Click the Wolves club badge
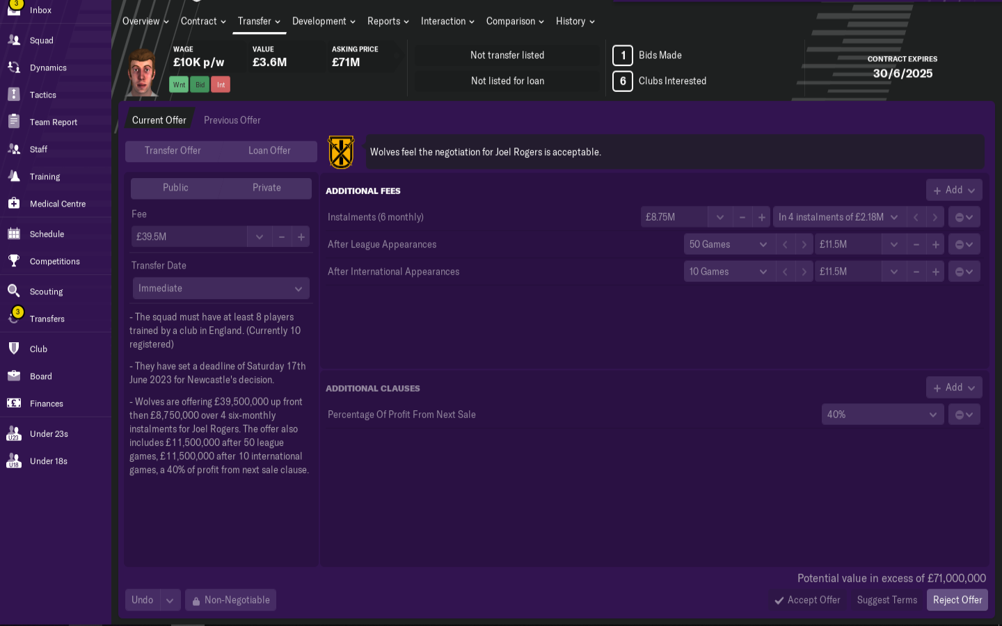This screenshot has width=1002, height=626. click(x=341, y=152)
